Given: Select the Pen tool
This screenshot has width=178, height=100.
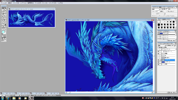Looking at the screenshot, I should (x=3, y=23).
